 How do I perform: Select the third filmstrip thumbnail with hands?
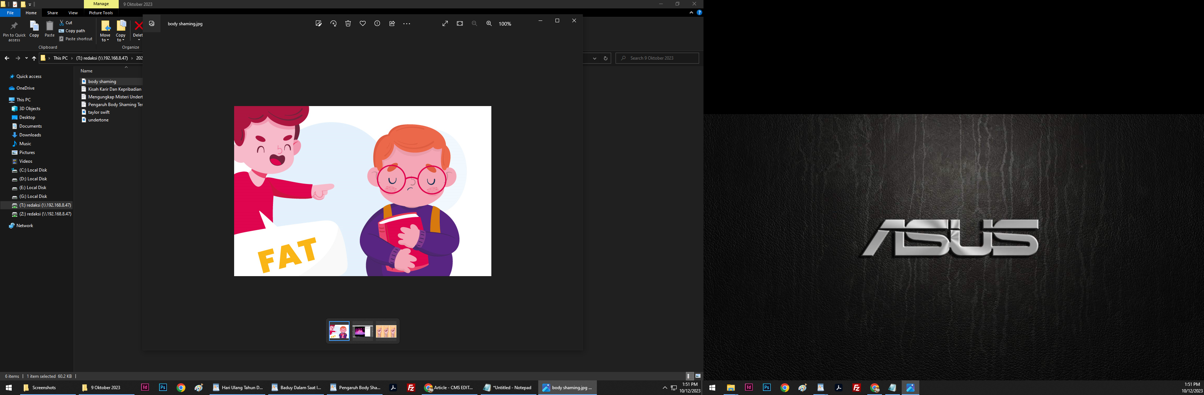click(x=386, y=331)
